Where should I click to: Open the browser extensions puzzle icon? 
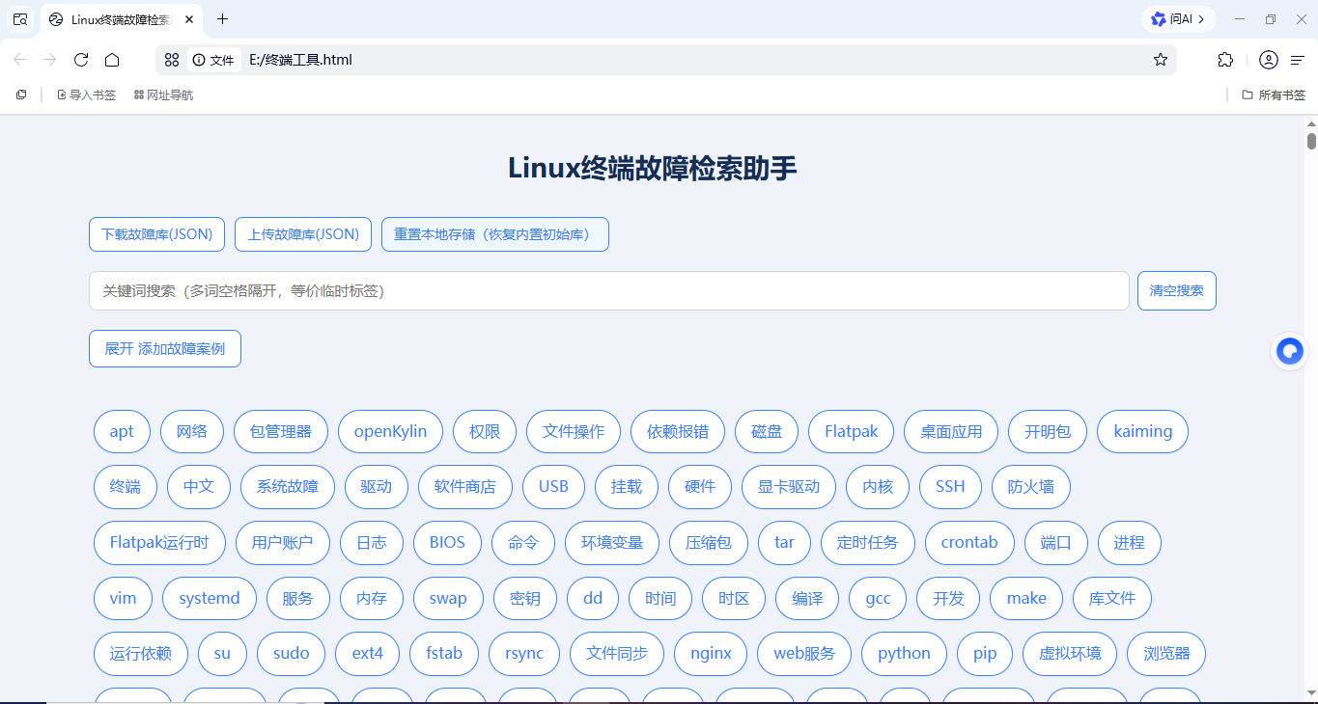click(x=1225, y=60)
